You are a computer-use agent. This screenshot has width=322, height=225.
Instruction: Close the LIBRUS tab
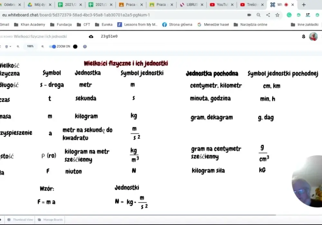[202, 5]
